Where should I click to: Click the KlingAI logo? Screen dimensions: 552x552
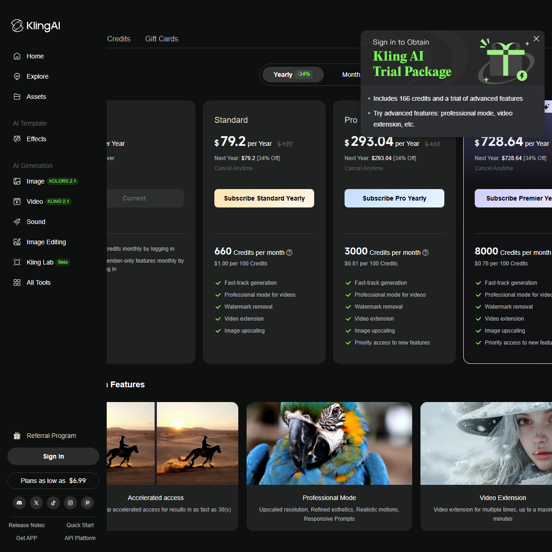(36, 26)
